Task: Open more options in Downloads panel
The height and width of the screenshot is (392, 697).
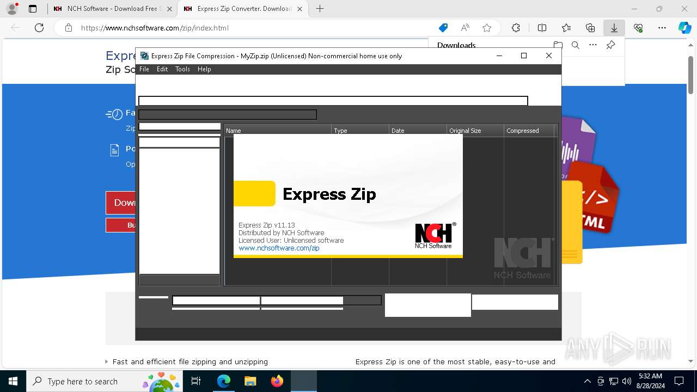Action: pyautogui.click(x=593, y=45)
